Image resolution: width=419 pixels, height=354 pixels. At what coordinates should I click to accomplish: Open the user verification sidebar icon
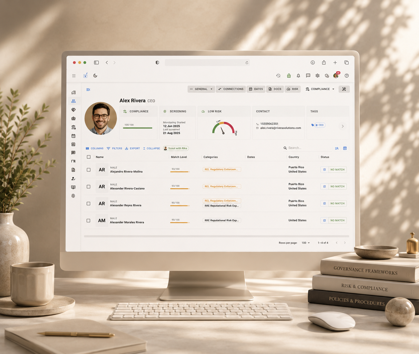click(73, 178)
